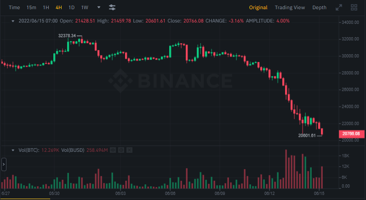Enter fullscreen chart mode

pos(339,8)
